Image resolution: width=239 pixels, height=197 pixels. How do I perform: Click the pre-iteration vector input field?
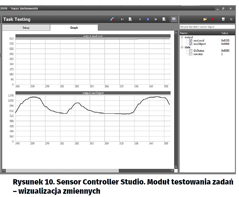pos(207,27)
